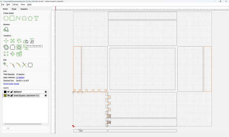Toggle lock on DEFAULT layer
Viewport: 229px width, 137px height.
12,92
